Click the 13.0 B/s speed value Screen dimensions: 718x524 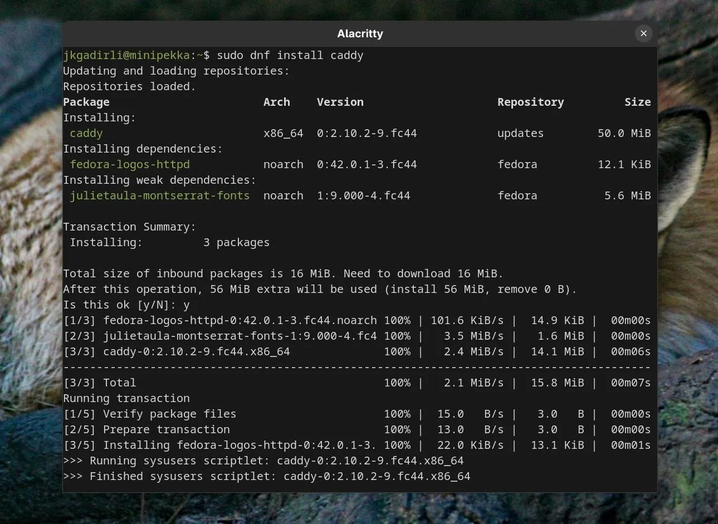pos(471,429)
